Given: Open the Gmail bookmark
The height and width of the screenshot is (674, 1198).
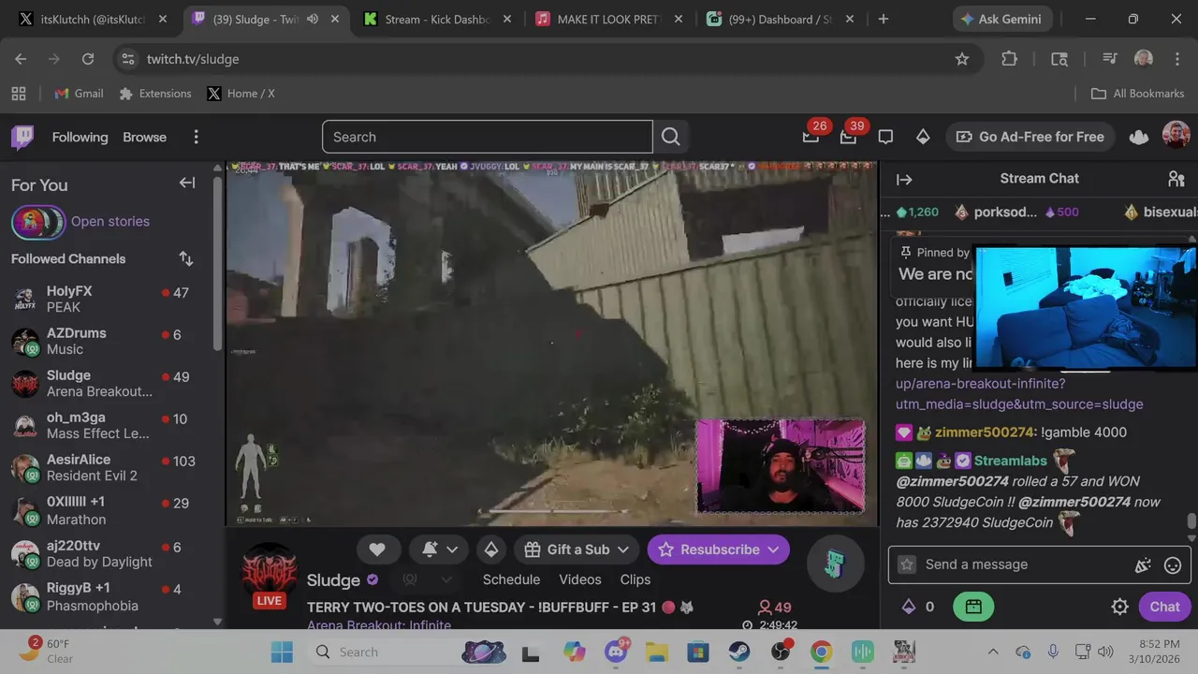Looking at the screenshot, I should pyautogui.click(x=79, y=94).
